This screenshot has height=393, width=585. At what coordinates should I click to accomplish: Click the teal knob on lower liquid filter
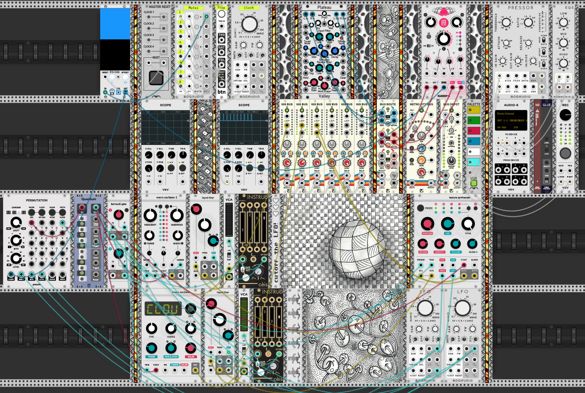click(228, 335)
